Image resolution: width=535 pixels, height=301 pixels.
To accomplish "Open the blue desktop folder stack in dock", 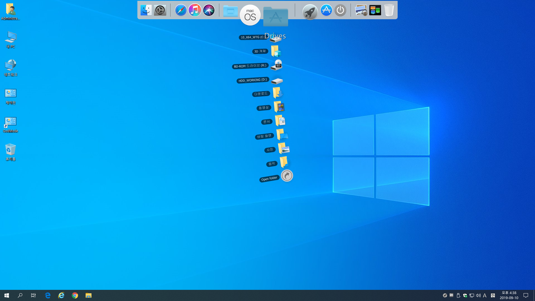I will coord(230,11).
